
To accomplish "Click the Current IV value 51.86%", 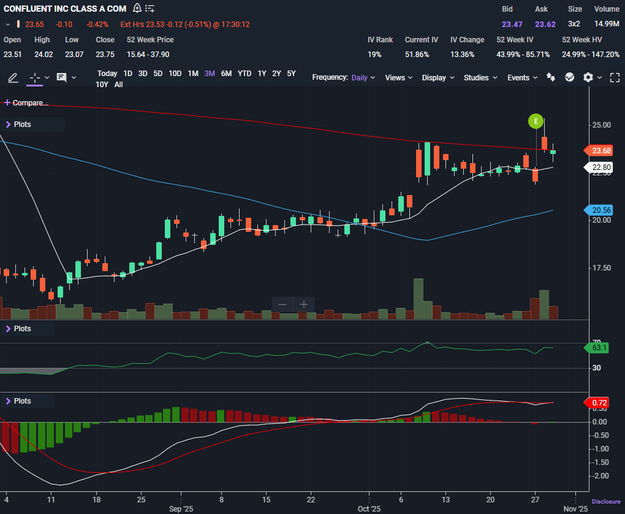I will pos(417,54).
